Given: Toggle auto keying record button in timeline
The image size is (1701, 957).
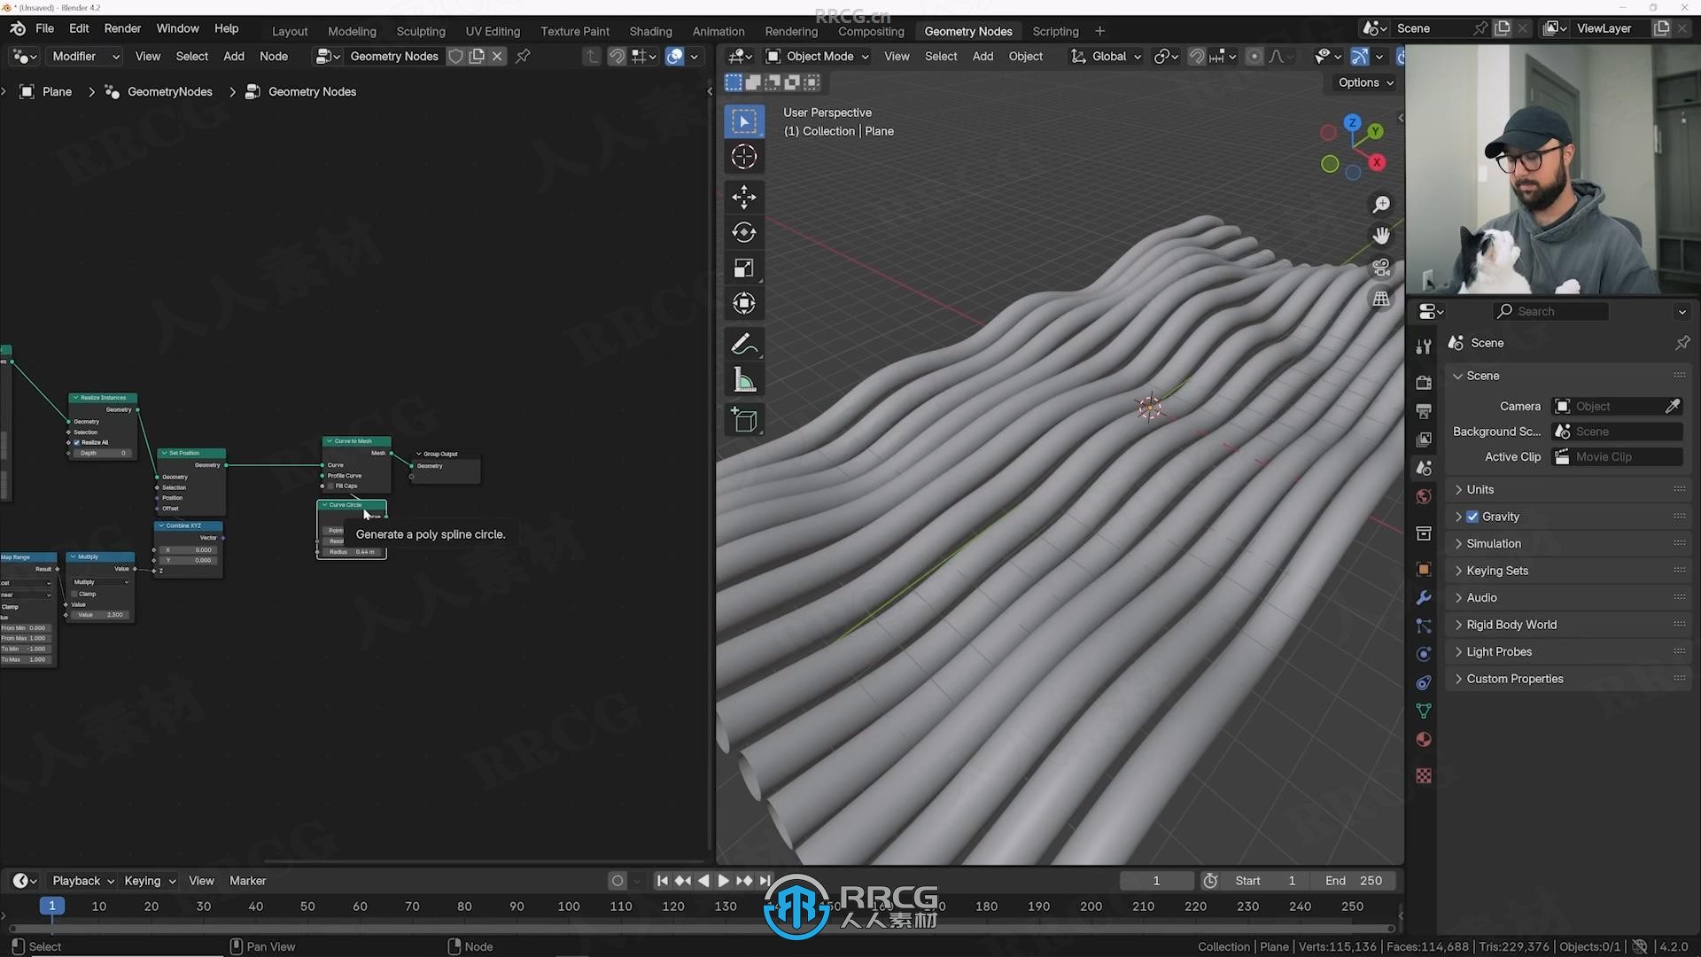Looking at the screenshot, I should pyautogui.click(x=617, y=881).
